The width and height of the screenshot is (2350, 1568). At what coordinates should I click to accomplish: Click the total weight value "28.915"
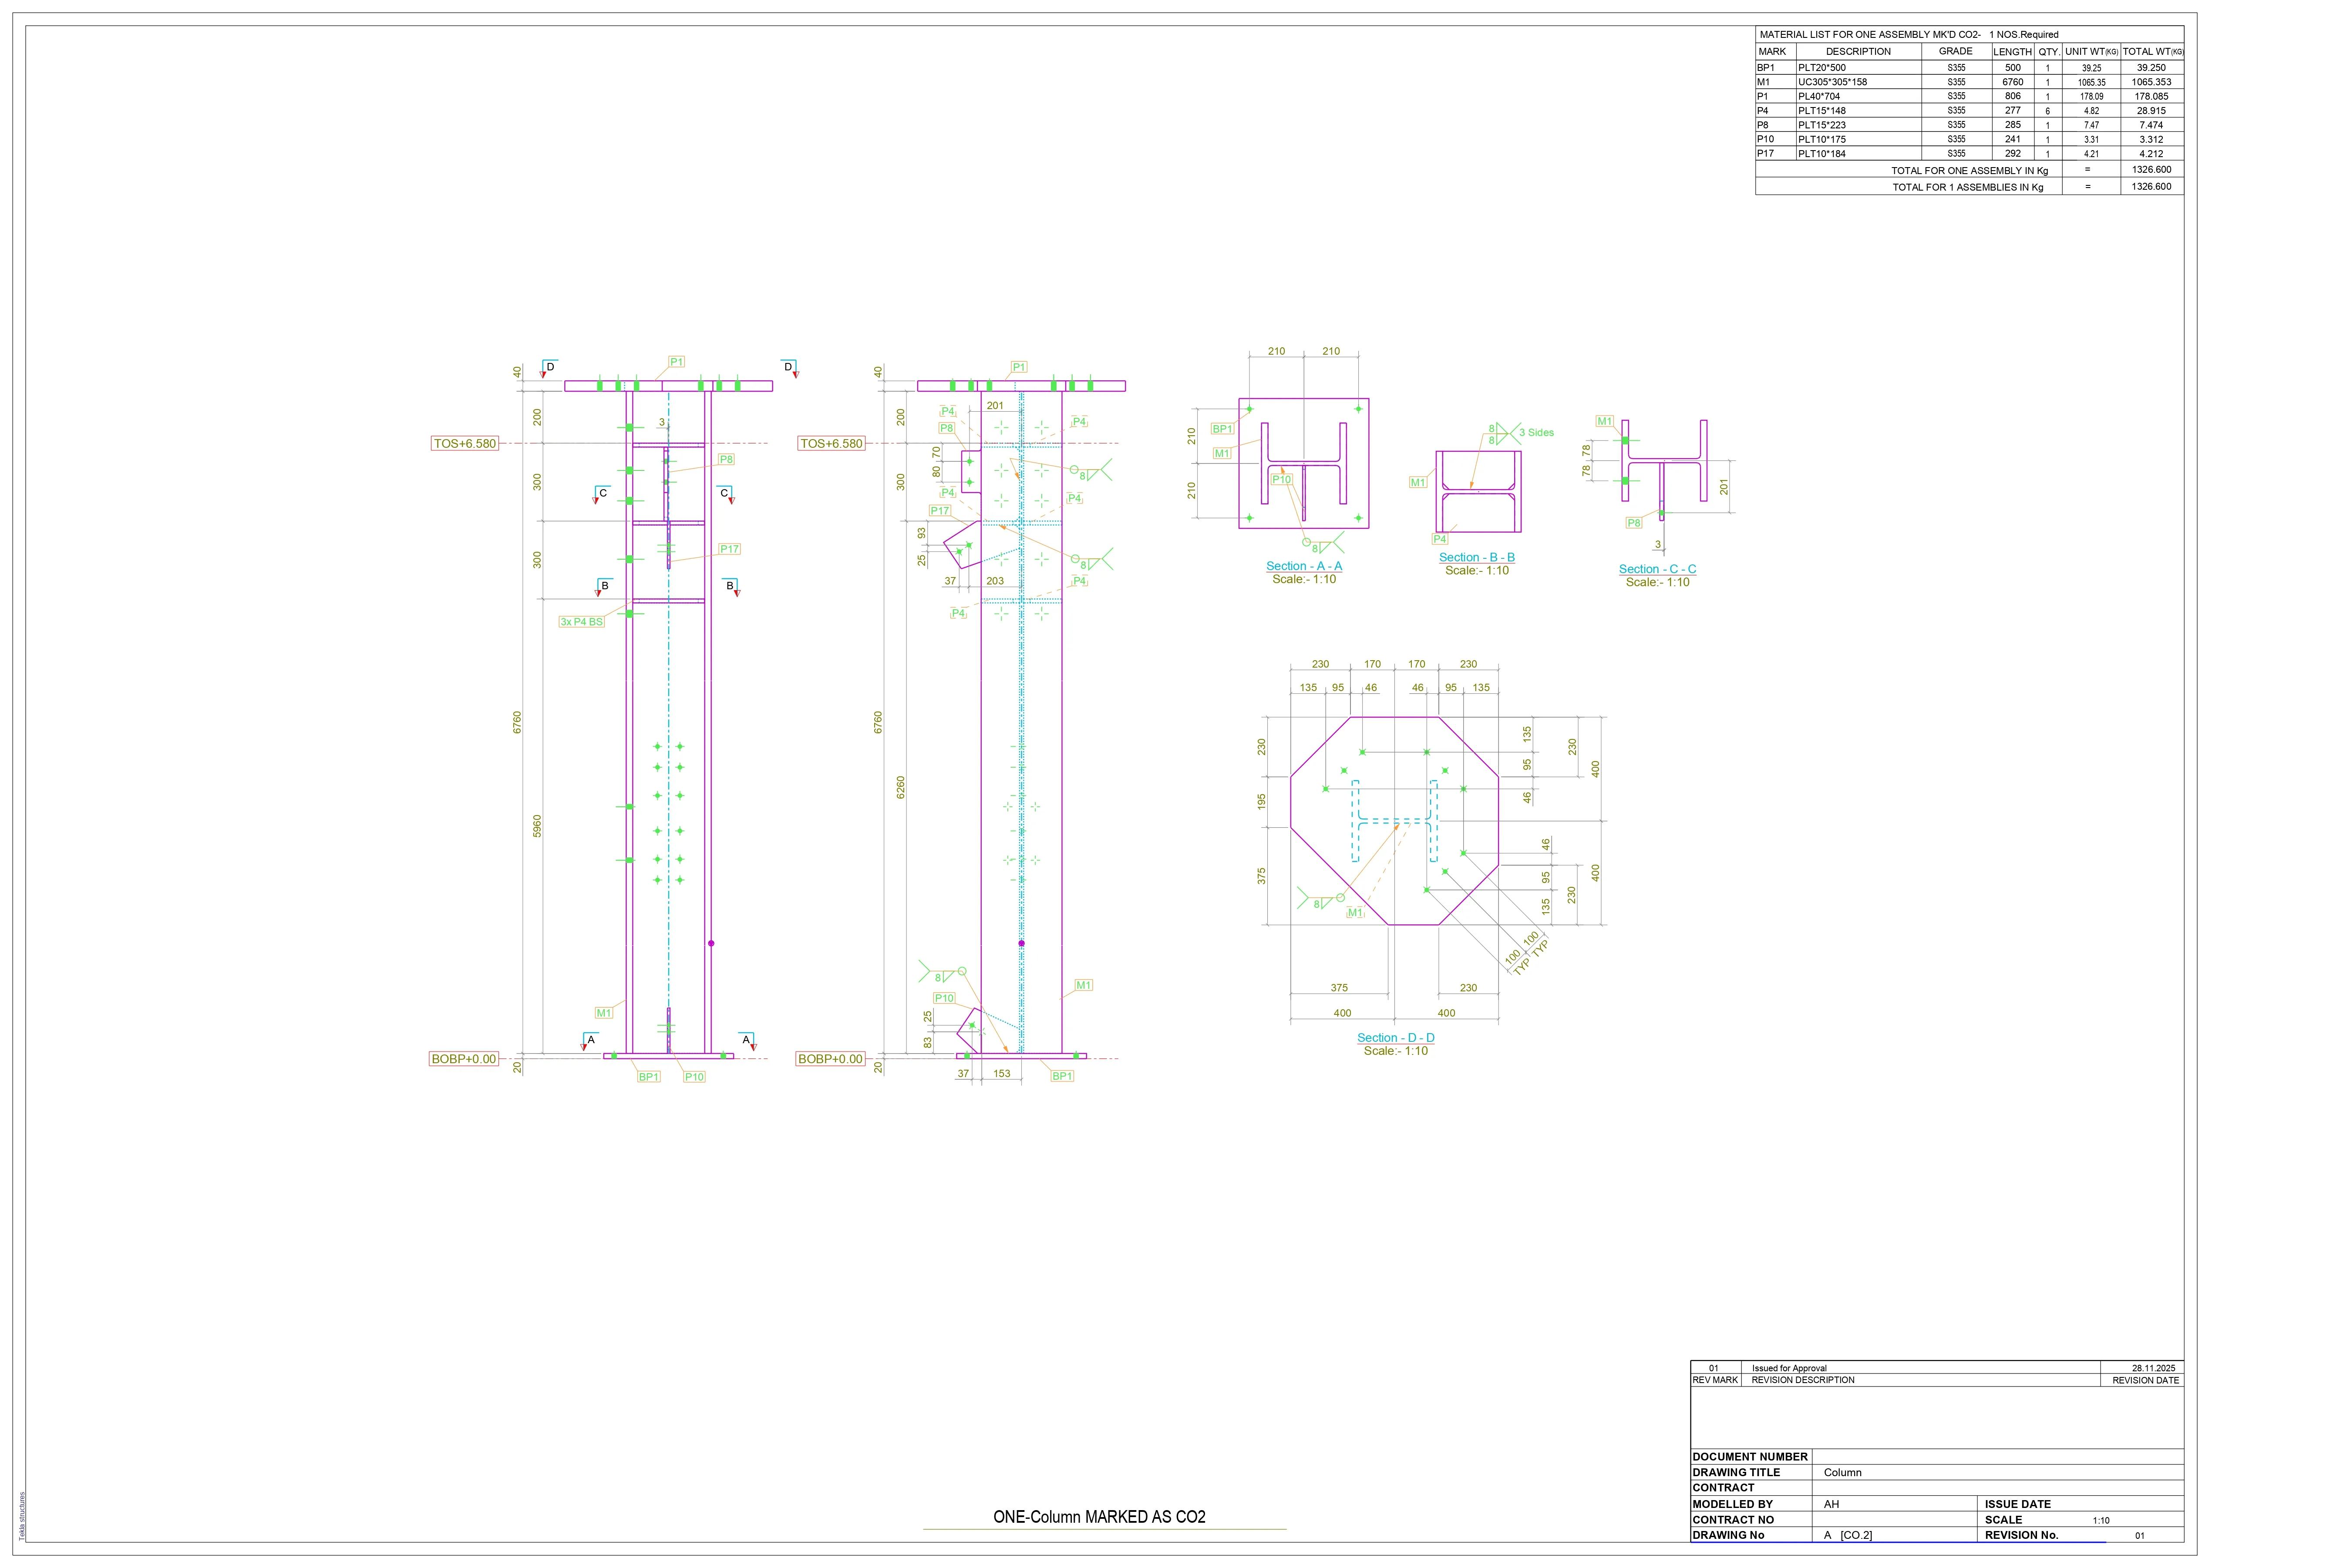2151,111
